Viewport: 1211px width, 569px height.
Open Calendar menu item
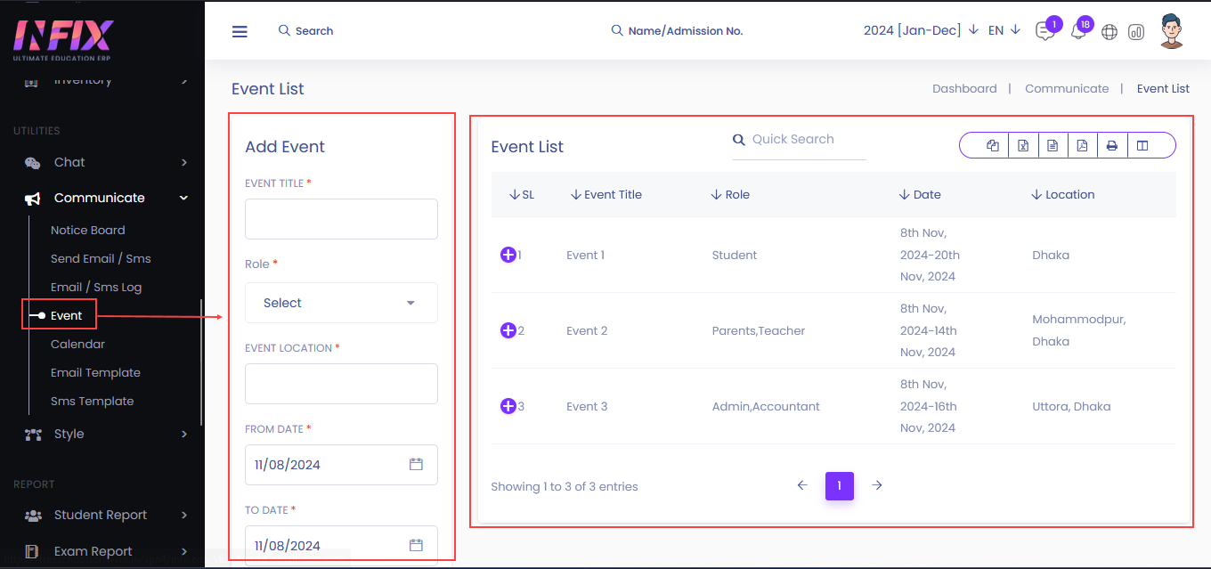[x=77, y=344]
